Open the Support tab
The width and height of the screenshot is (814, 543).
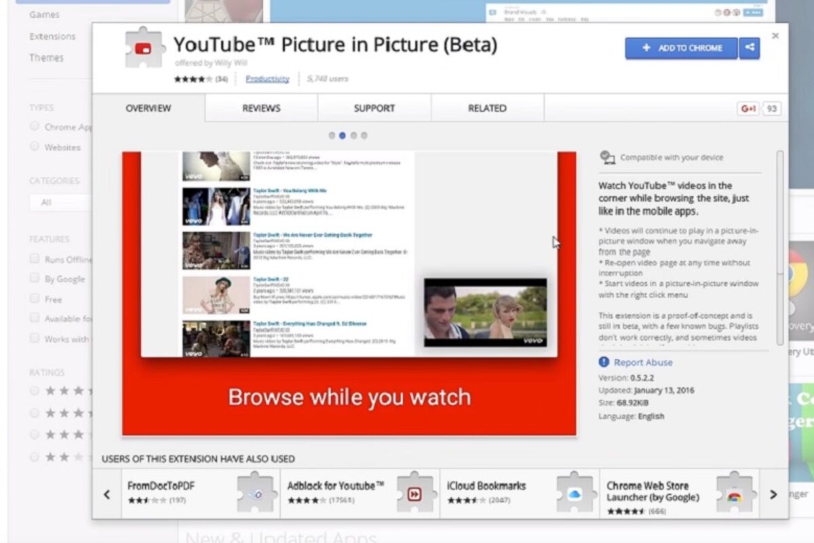[374, 109]
